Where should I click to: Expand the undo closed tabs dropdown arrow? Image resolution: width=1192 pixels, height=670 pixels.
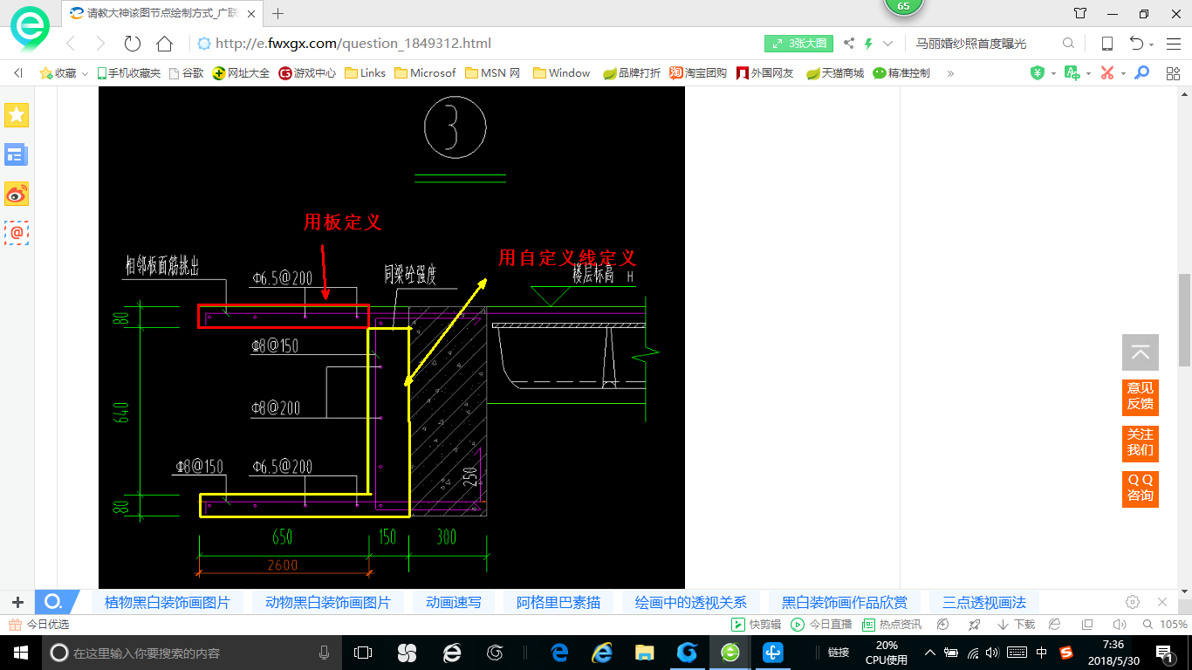click(x=1151, y=44)
